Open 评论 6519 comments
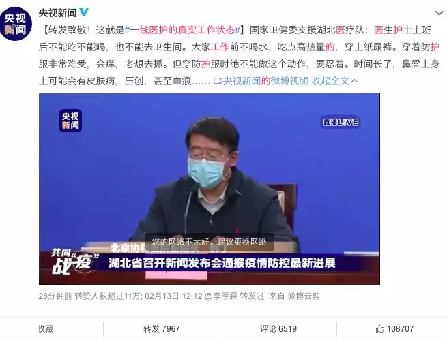The image size is (447, 340). (278, 329)
